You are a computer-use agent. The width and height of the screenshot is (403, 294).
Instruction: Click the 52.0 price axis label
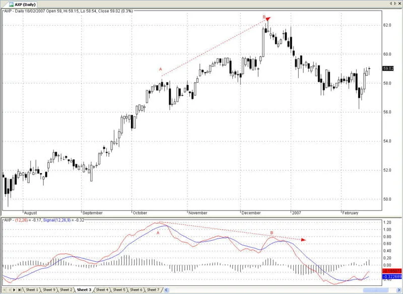(x=387, y=170)
